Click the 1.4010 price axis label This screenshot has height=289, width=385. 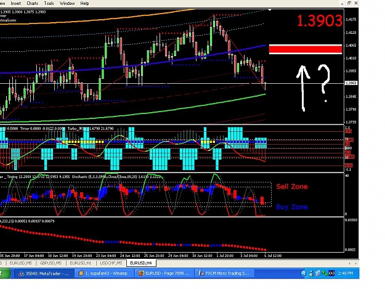(x=351, y=58)
